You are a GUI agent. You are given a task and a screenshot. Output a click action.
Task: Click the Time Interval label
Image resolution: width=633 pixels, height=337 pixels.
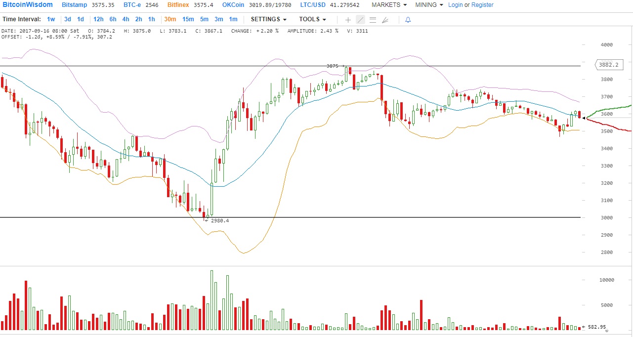22,19
